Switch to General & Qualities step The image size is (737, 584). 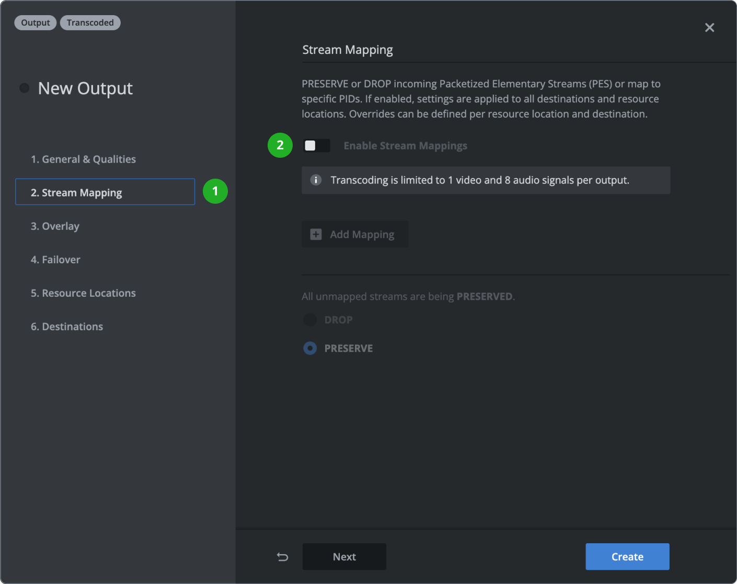pyautogui.click(x=84, y=159)
